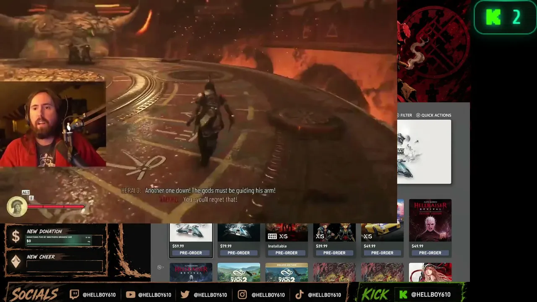Click the "NEW CHEER" heading
This screenshot has height=302, width=537.
[x=41, y=257]
